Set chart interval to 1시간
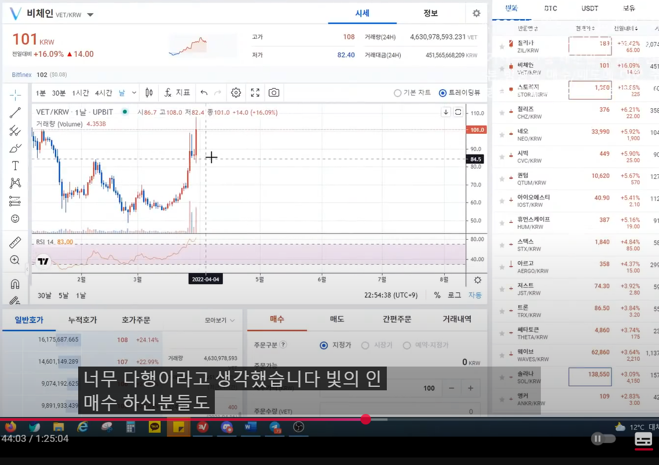This screenshot has height=465, width=659. (80, 93)
